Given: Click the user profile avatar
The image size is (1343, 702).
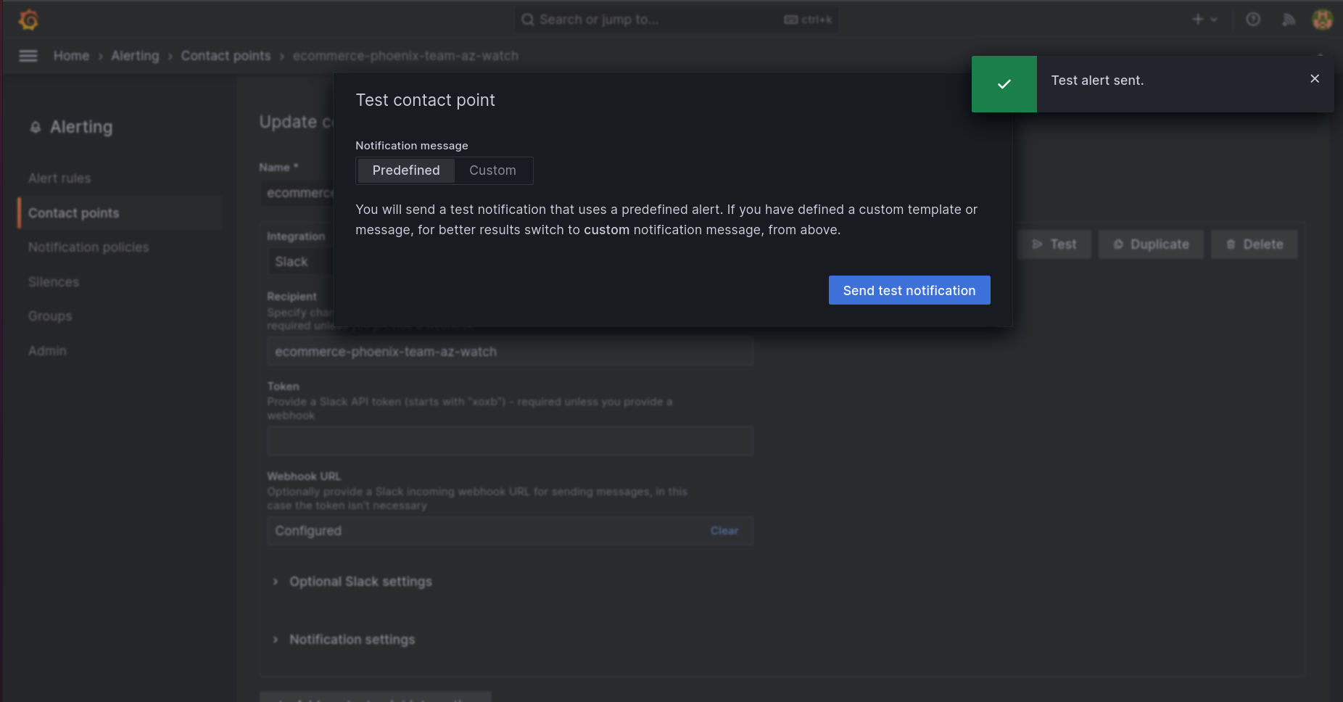Looking at the screenshot, I should pos(1322,20).
